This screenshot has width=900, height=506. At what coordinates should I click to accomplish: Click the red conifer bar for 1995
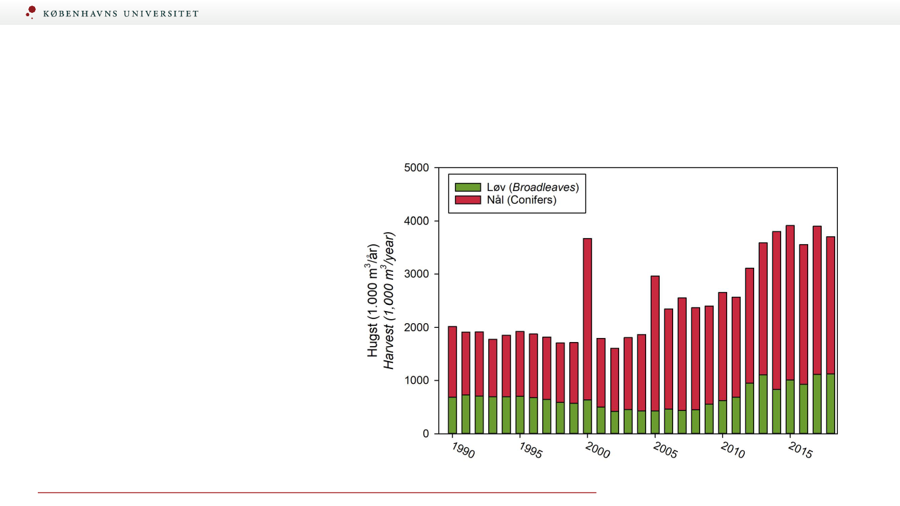[x=520, y=364]
